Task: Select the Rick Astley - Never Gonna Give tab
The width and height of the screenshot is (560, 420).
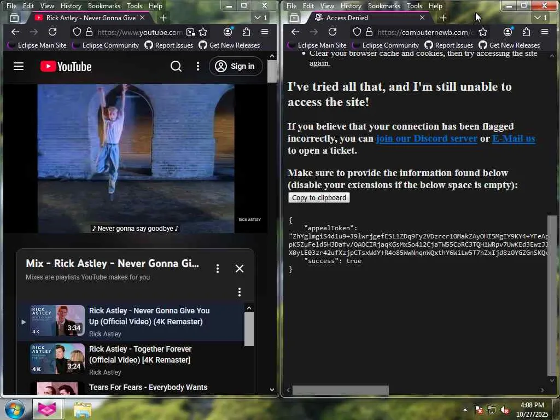Action: coord(90,18)
